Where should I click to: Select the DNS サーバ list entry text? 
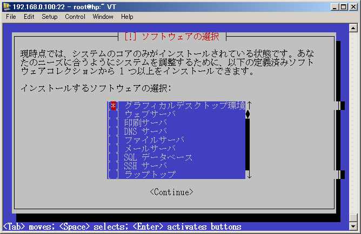click(146, 132)
